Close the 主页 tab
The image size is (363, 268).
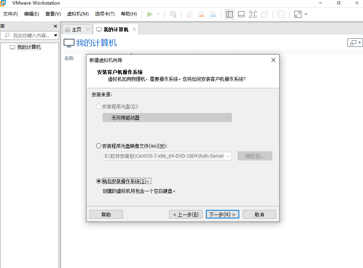click(x=88, y=29)
